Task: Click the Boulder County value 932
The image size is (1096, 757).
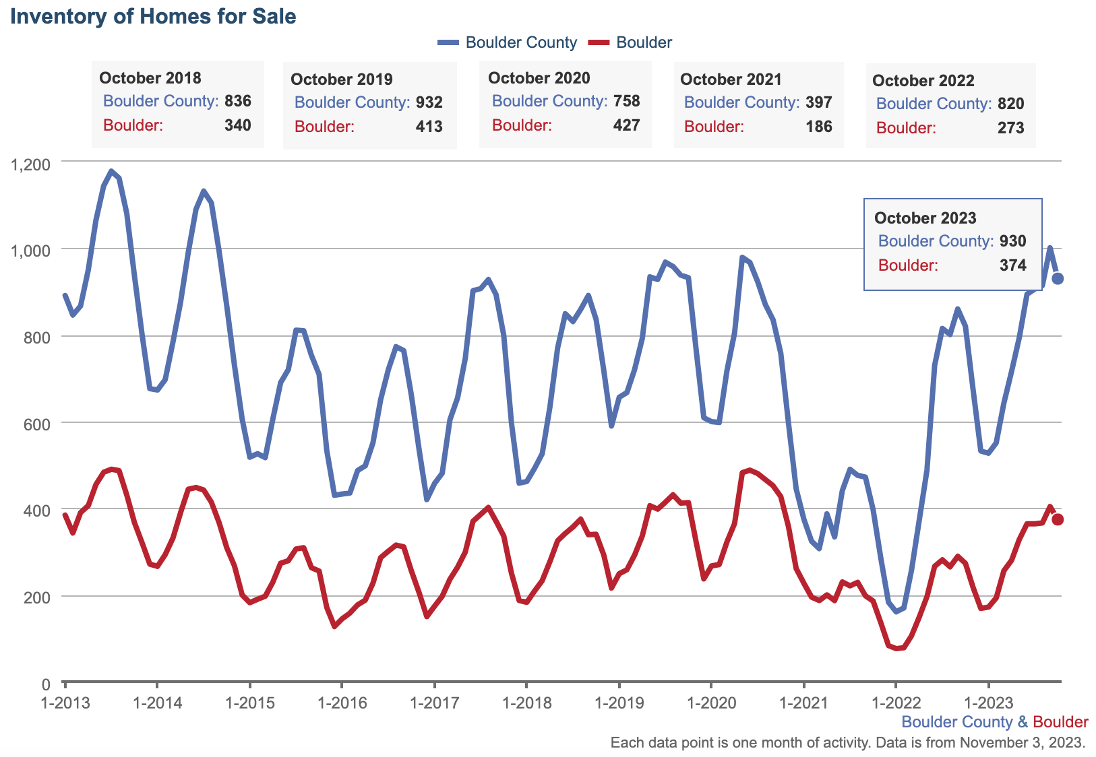Action: pos(429,102)
